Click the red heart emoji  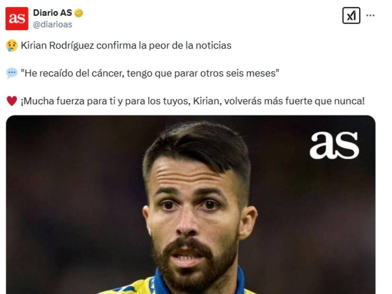click(x=12, y=102)
